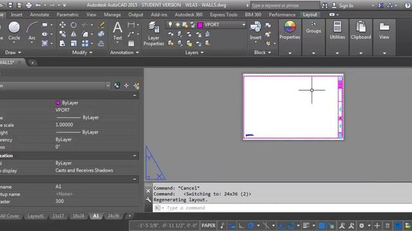Image resolution: width=412 pixels, height=231 pixels.
Task: Click the large Text annotation tool
Action: point(117,31)
